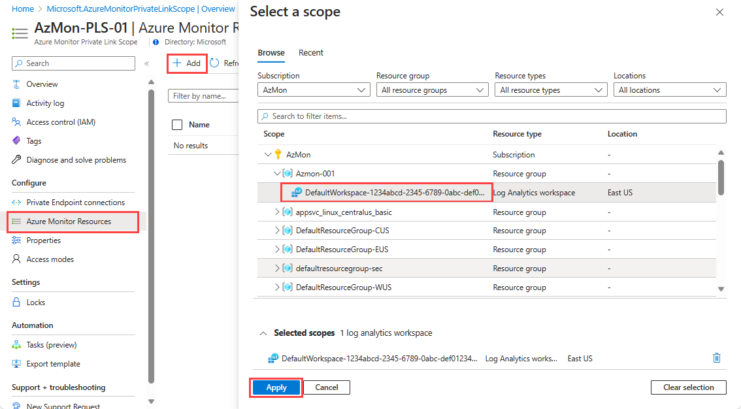Image resolution: width=741 pixels, height=409 pixels.
Task: Click the sidebar vertical scrollbar
Action: click(x=151, y=236)
